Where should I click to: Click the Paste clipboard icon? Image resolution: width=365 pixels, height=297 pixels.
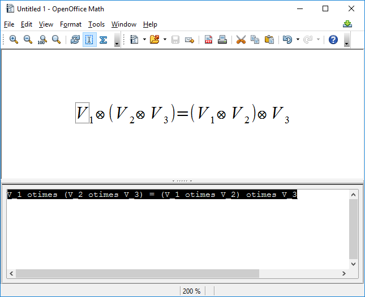pyautogui.click(x=269, y=40)
